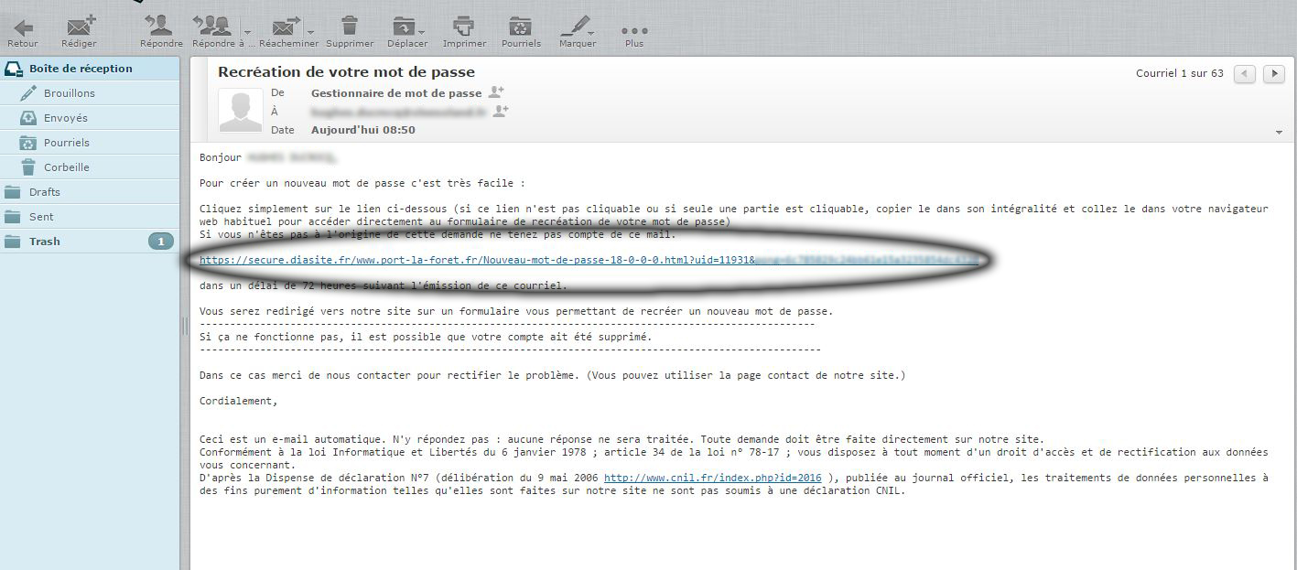This screenshot has height=570, width=1297.
Task: Select the Envoyés folder
Action: (66, 118)
